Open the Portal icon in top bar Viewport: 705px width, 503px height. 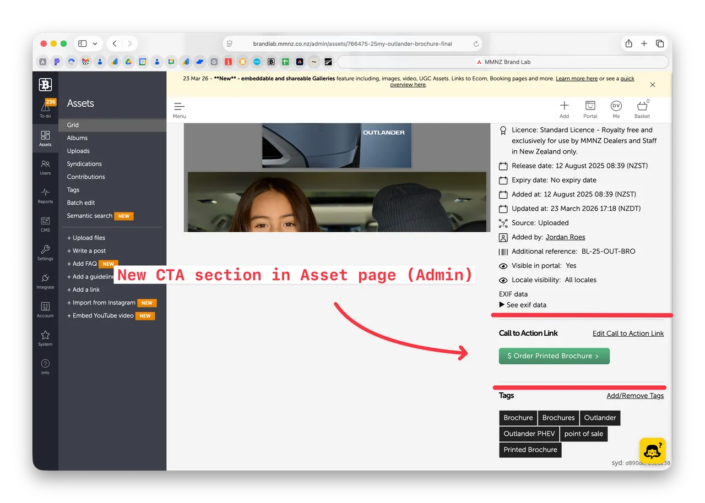[590, 109]
